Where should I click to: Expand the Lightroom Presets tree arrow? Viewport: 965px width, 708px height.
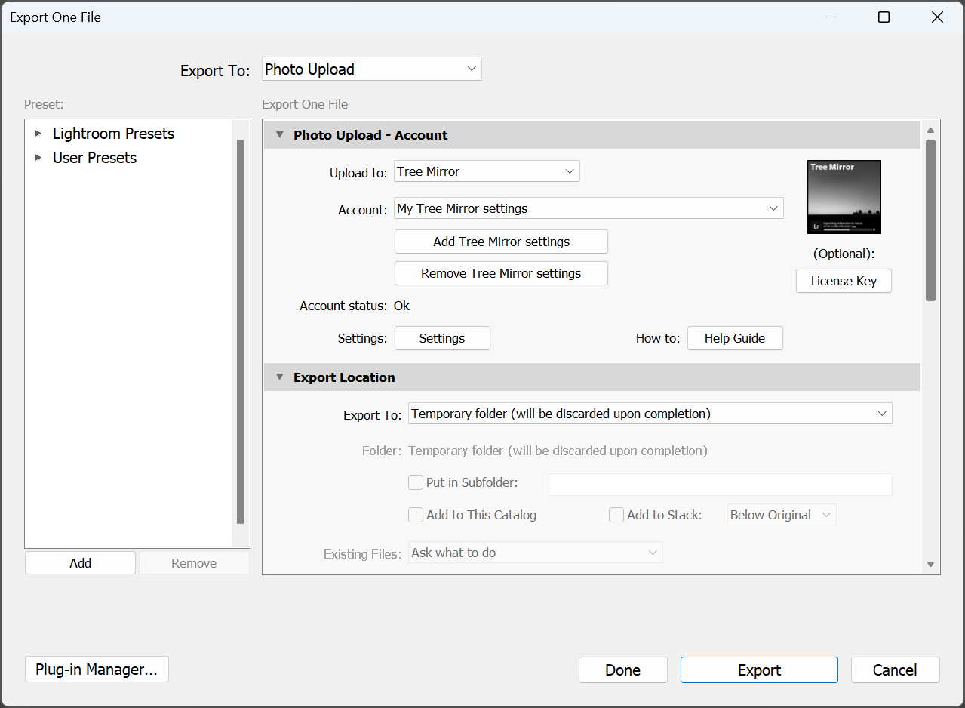pyautogui.click(x=38, y=134)
